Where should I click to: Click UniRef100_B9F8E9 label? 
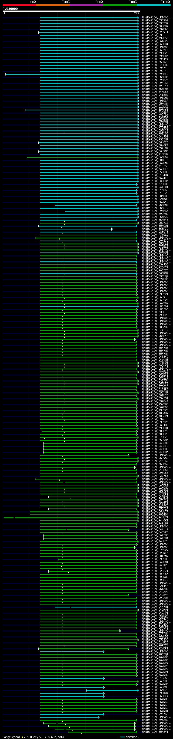click(x=155, y=74)
